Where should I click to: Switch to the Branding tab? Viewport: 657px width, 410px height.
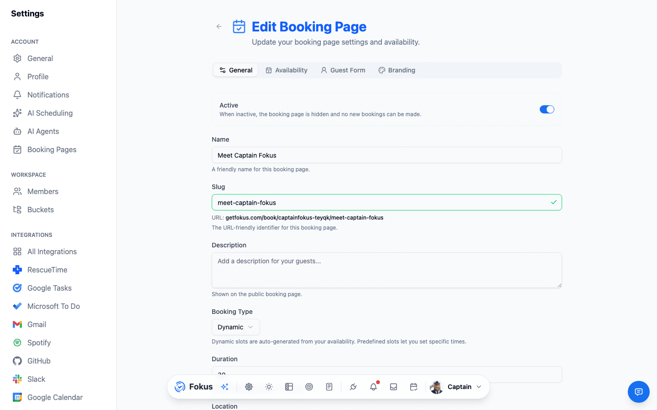397,70
